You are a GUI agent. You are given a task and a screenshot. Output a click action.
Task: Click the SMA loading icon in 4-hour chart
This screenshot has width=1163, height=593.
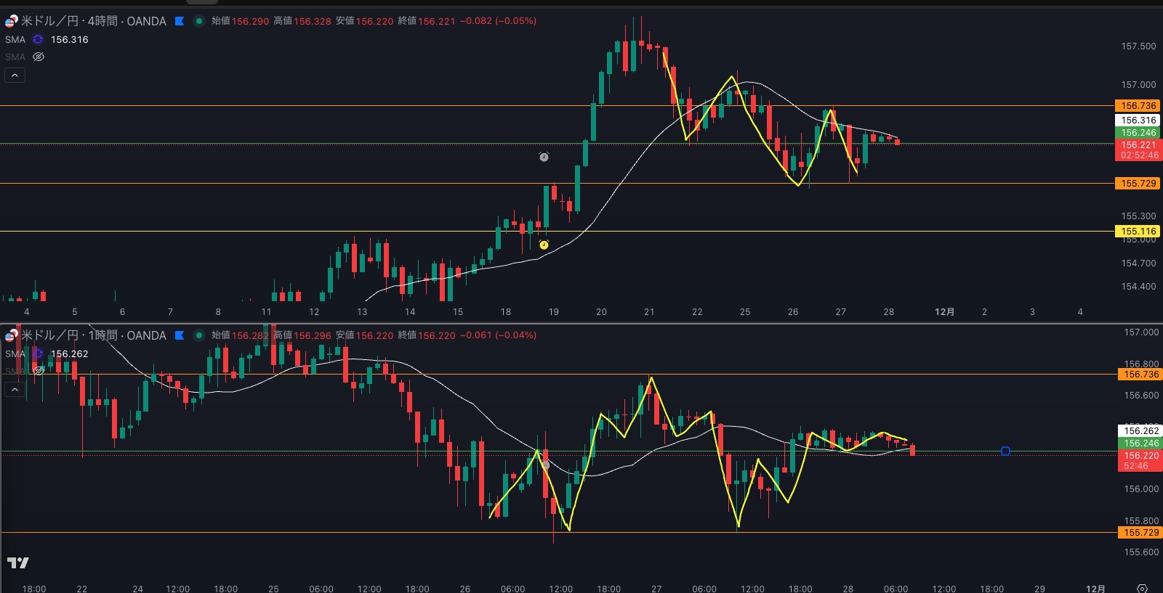point(38,40)
